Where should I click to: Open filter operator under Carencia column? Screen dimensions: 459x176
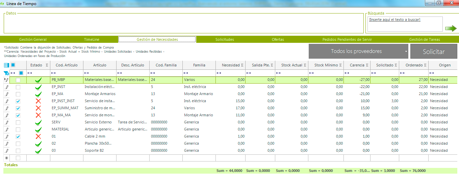pos(347,73)
